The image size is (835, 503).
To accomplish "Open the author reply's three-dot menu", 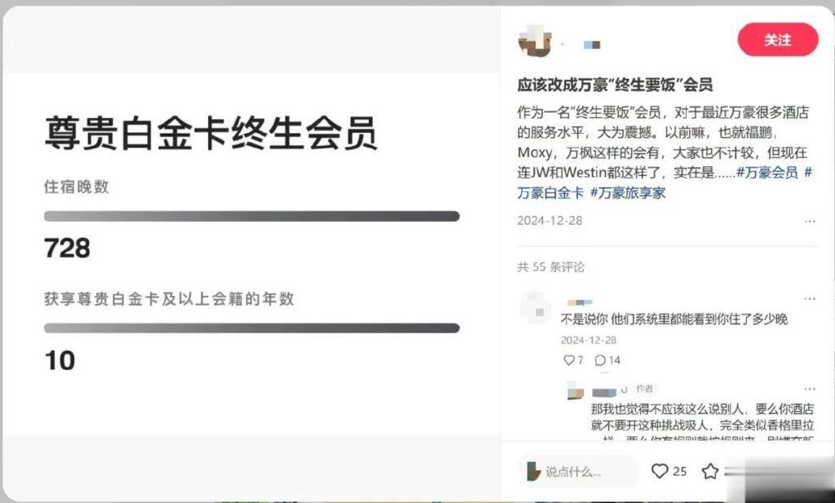I will point(810,389).
